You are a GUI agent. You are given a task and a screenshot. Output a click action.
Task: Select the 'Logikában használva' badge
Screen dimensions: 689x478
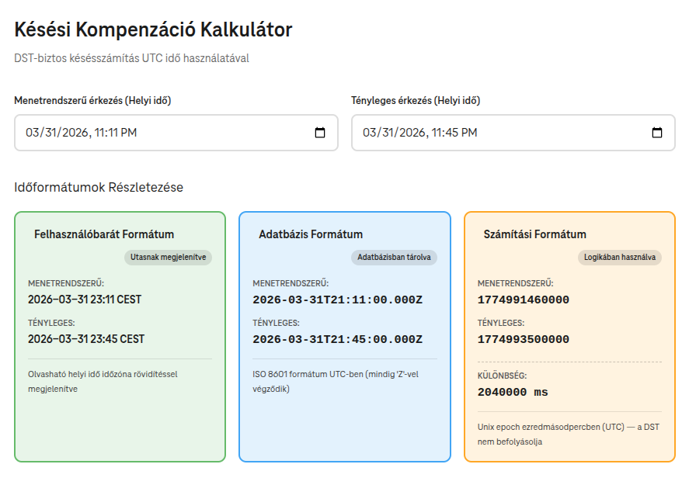[621, 257]
